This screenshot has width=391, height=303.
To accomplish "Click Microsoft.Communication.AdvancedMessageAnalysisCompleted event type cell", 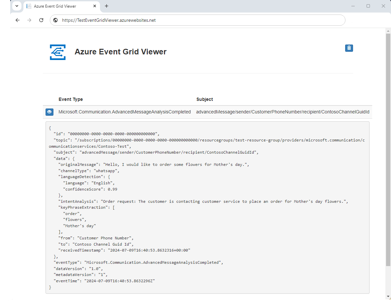I will [125, 112].
